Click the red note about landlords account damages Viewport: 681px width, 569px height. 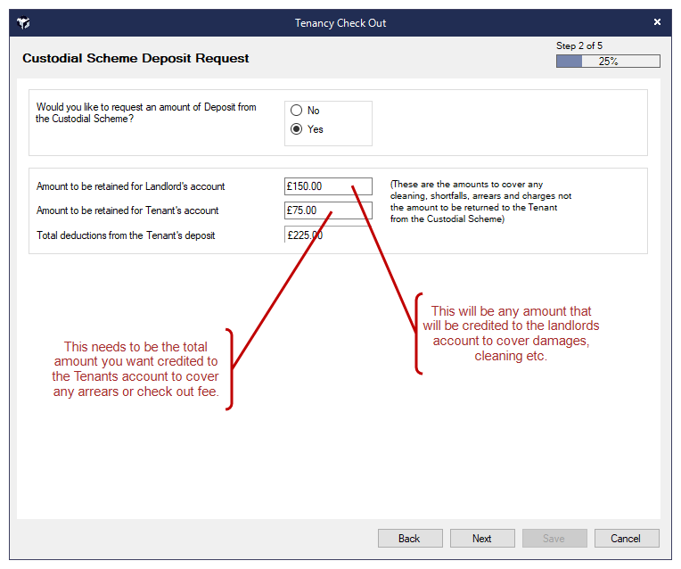511,334
